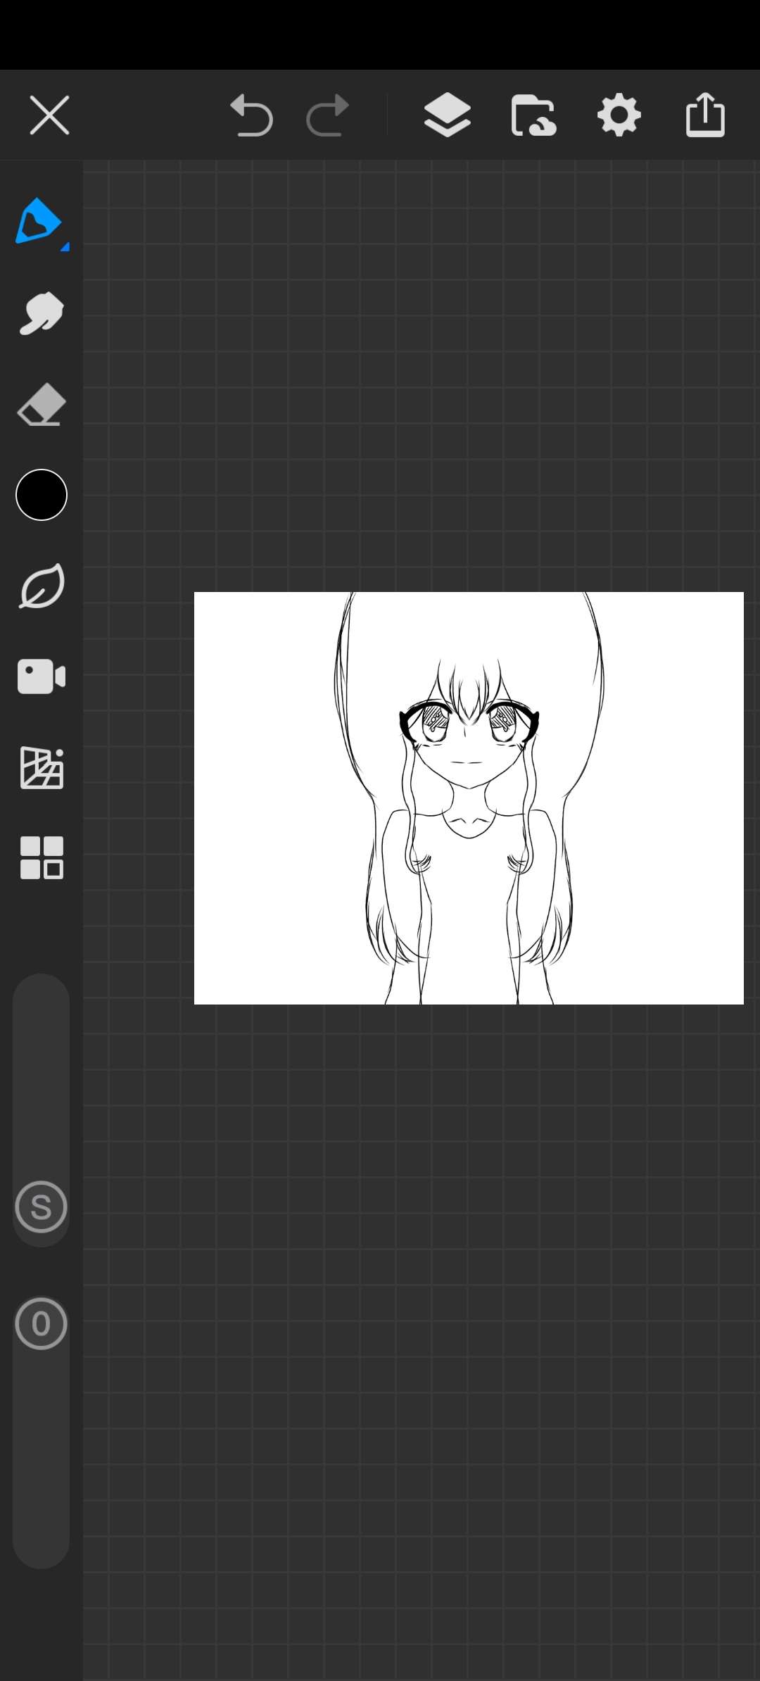Close the canvas with the X icon

tap(49, 115)
